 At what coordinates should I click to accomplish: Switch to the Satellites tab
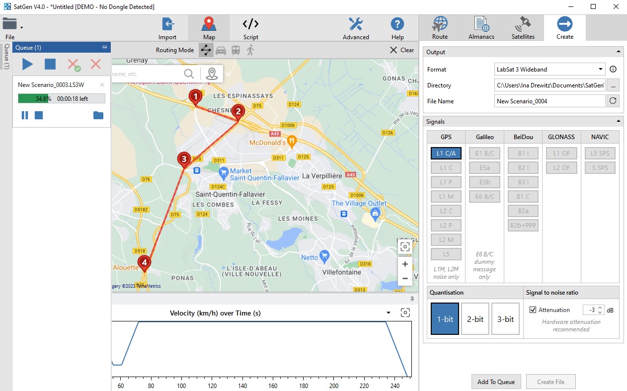(x=523, y=28)
